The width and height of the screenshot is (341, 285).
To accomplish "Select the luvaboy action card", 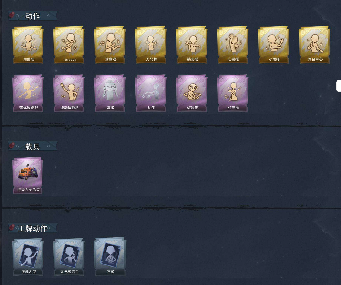I will [x=69, y=45].
